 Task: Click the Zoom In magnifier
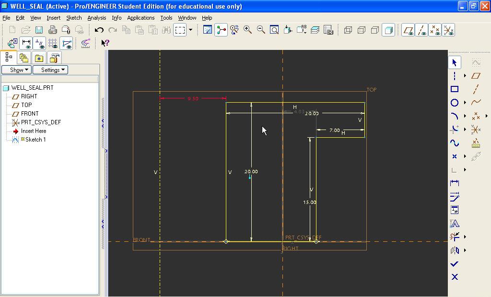(x=247, y=30)
